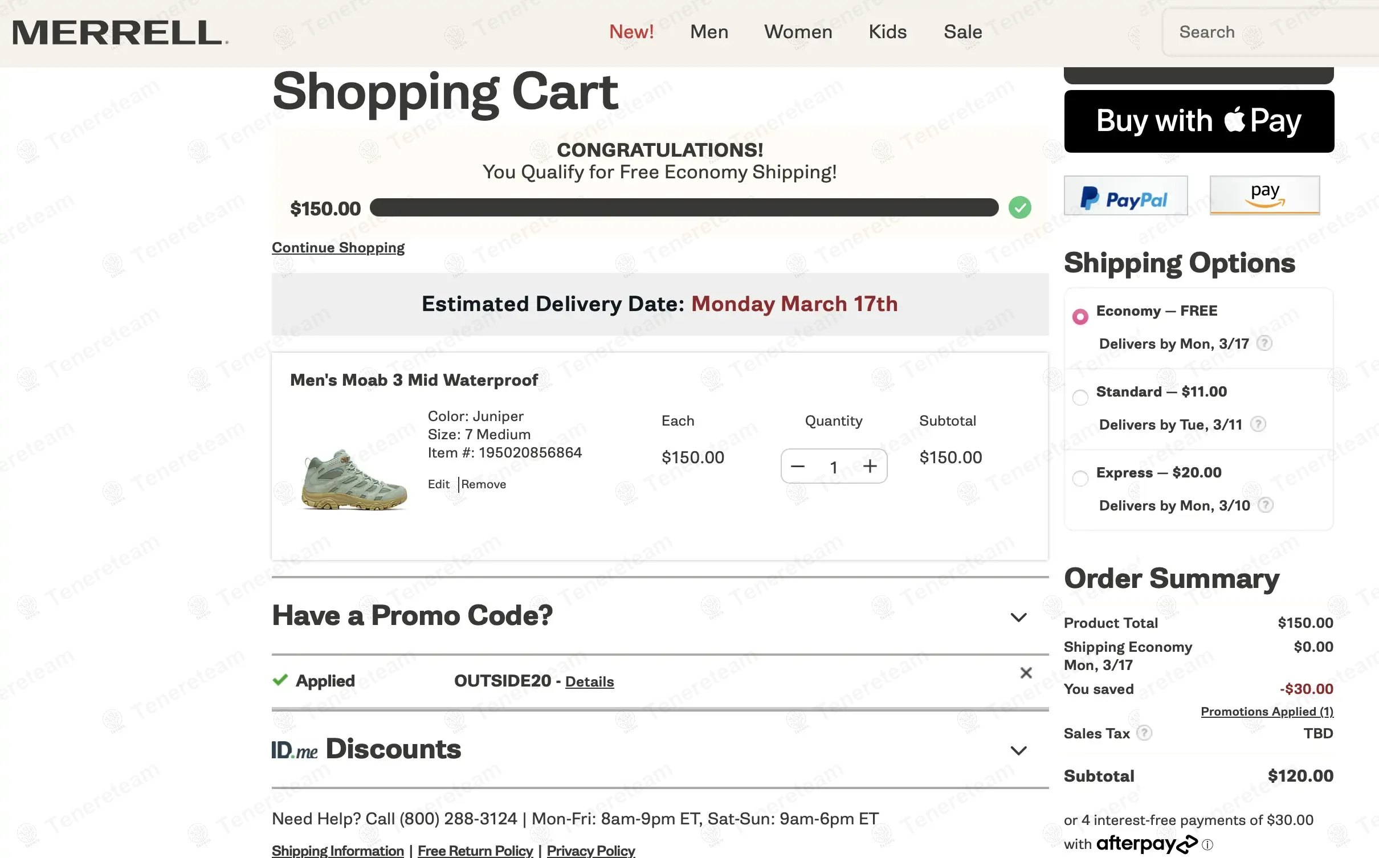Show Economy delivery info tooltip

click(1264, 344)
